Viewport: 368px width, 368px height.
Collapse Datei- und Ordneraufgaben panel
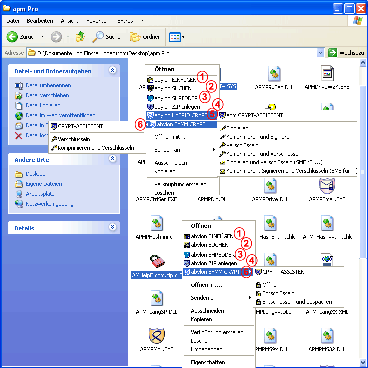[x=112, y=70]
